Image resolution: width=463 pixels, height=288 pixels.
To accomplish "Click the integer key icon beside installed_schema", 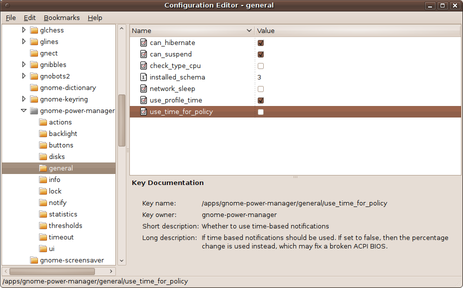I will tap(143, 77).
